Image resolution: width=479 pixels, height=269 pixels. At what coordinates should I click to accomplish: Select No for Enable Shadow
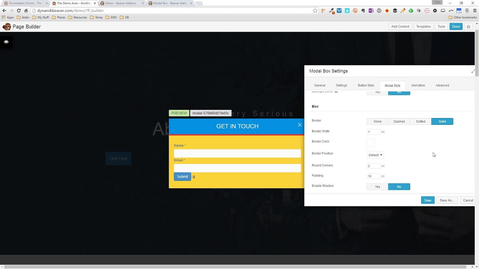point(399,187)
